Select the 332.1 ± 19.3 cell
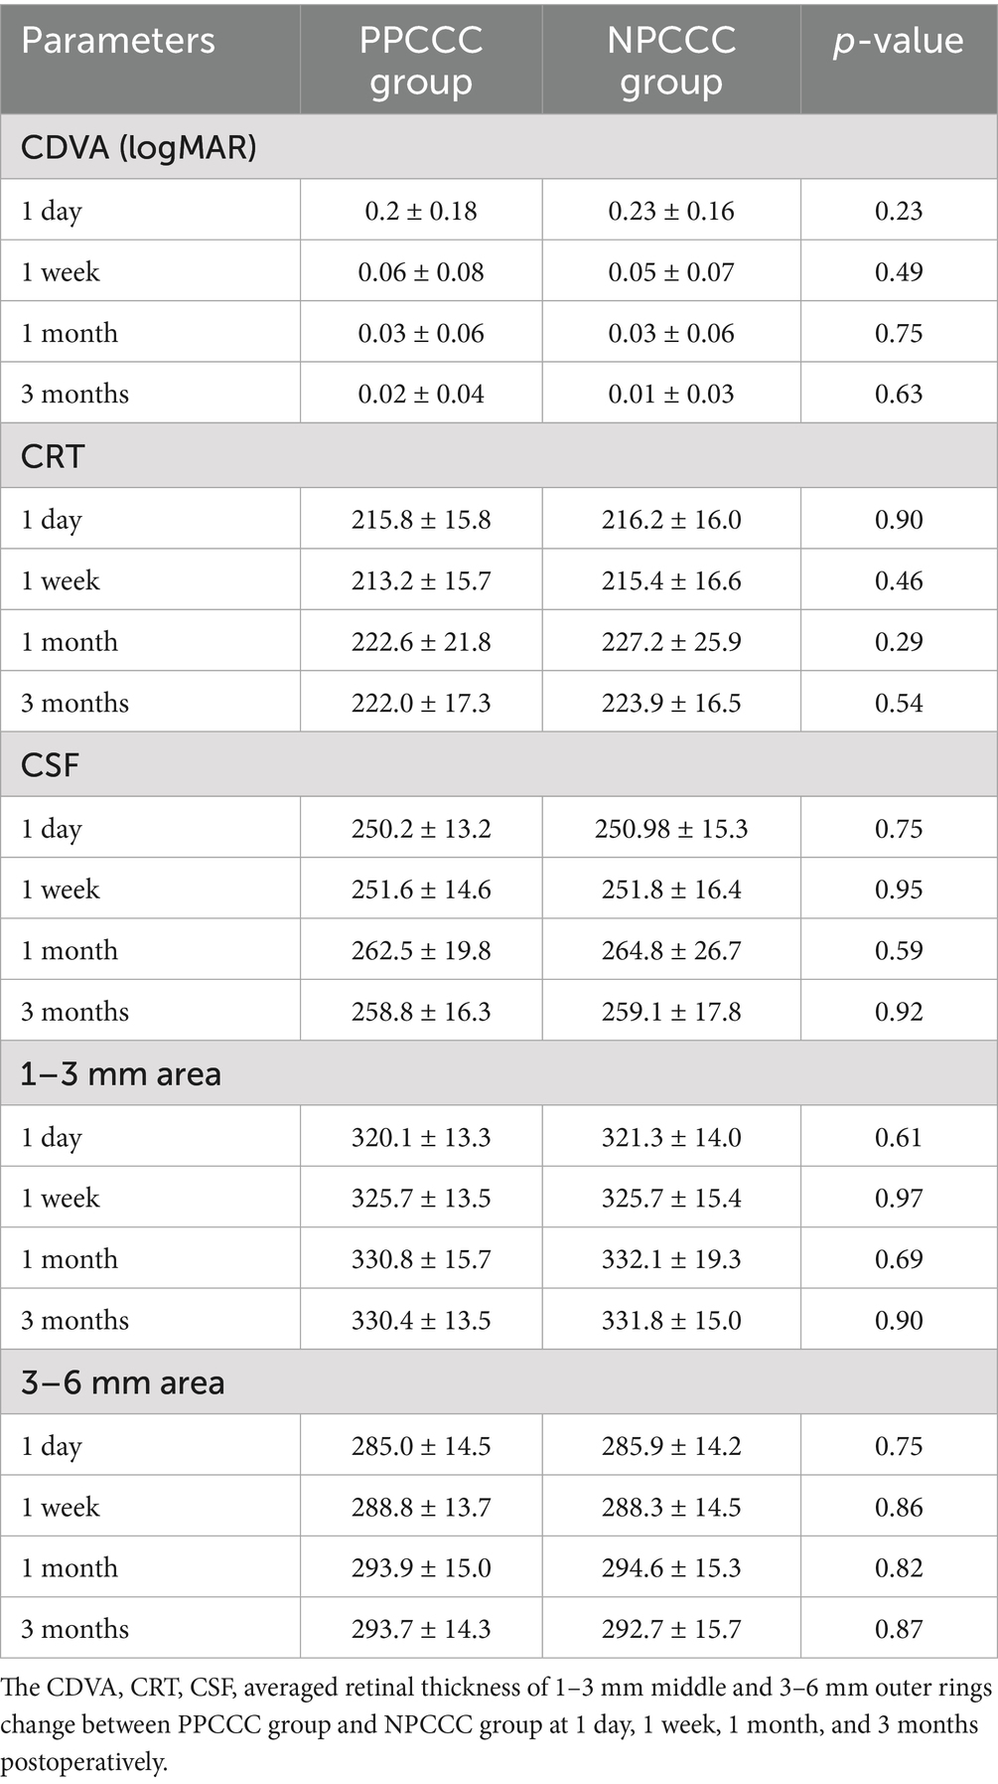 pyautogui.click(x=671, y=1259)
